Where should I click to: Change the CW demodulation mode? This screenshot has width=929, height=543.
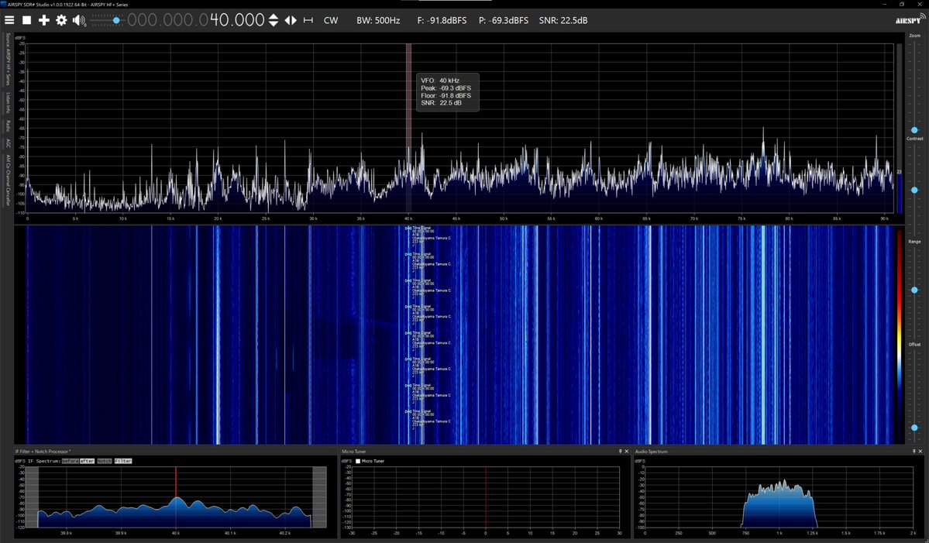pos(331,20)
